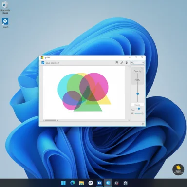Screen dimensions: 187x187
Task: Click the paint bucket icon in toolbar
Action: (x=127, y=63)
